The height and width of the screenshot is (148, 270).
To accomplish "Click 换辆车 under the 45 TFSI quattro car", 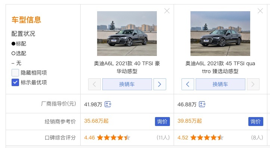I will [220, 84].
